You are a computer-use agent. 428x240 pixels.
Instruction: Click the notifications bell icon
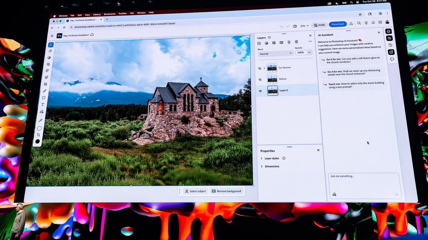coord(373,22)
